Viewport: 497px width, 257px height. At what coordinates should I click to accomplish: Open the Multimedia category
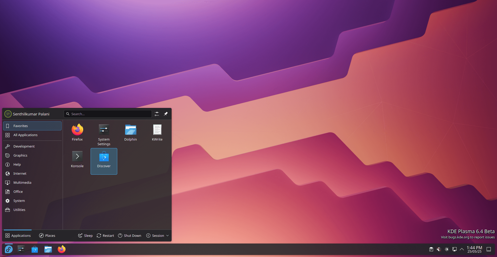tap(32, 183)
